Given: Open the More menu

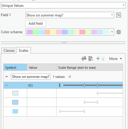Looking at the screenshot, I should [115, 59].
